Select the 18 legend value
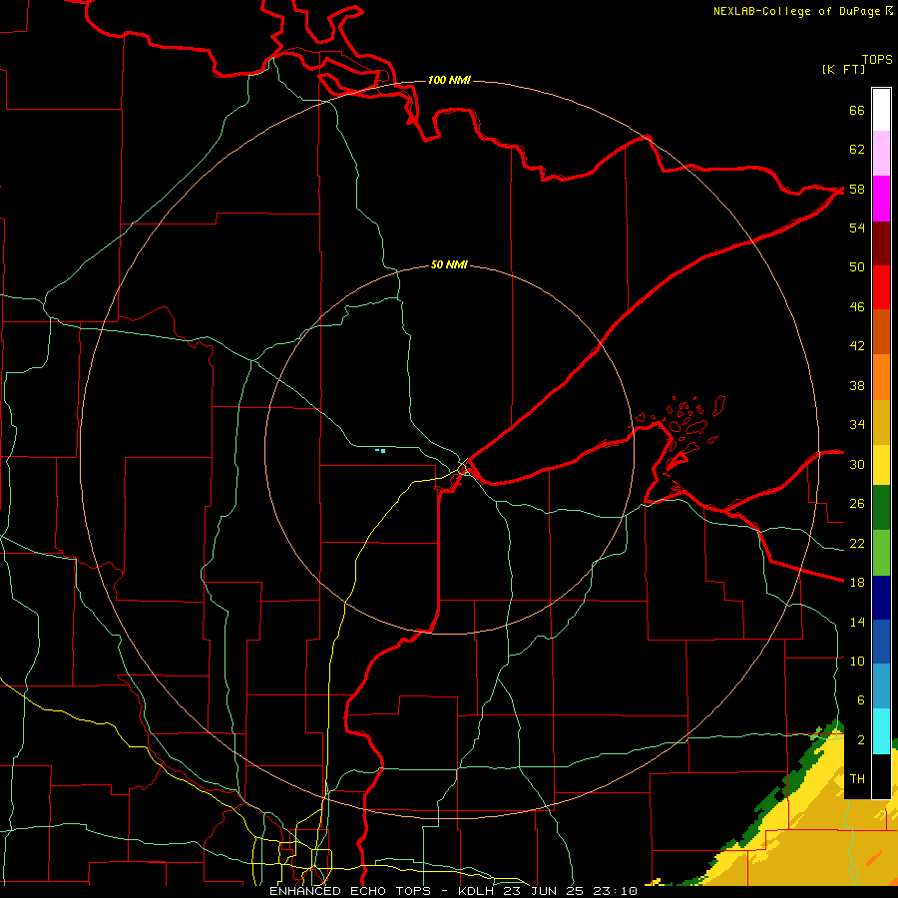898x898 pixels. click(857, 583)
